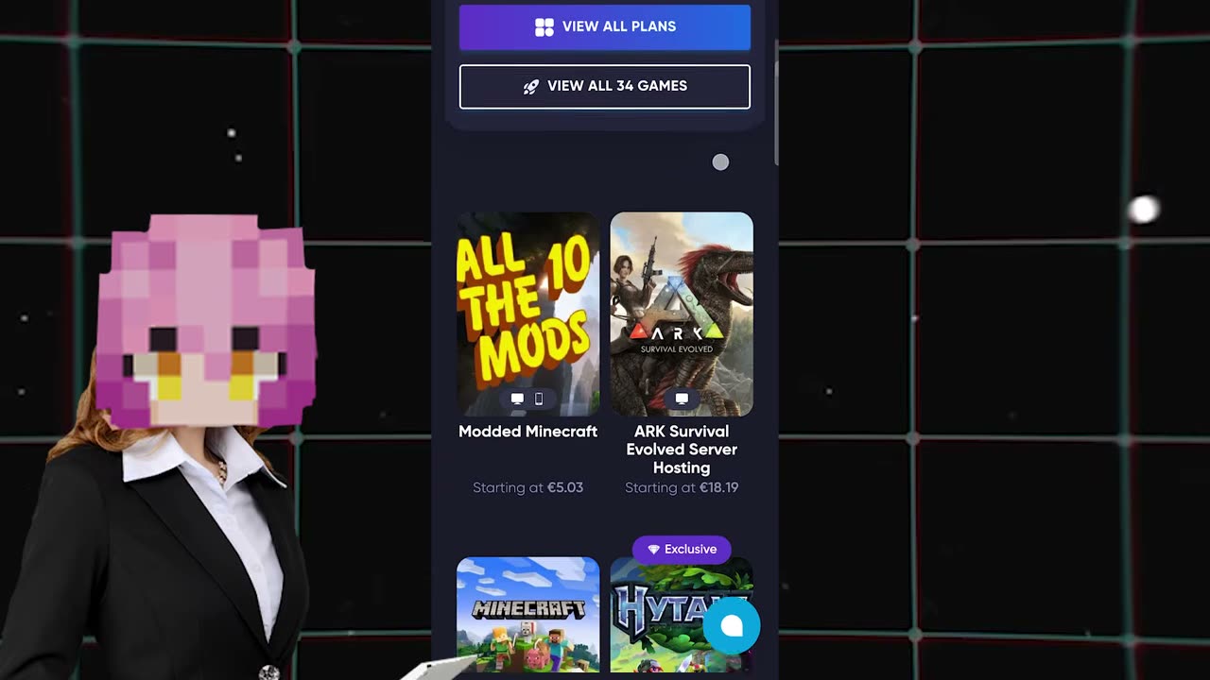Image resolution: width=1210 pixels, height=680 pixels.
Task: Click the 'Starting at €5.03' price text
Action: [x=527, y=488]
